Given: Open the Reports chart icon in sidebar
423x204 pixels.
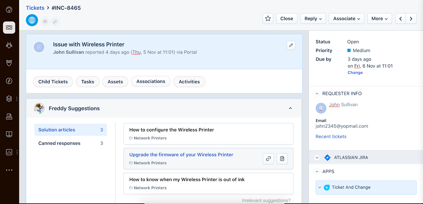Looking at the screenshot, I should pyautogui.click(x=9, y=152).
